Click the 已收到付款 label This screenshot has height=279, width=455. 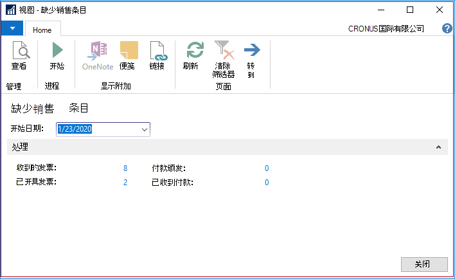coord(172,183)
